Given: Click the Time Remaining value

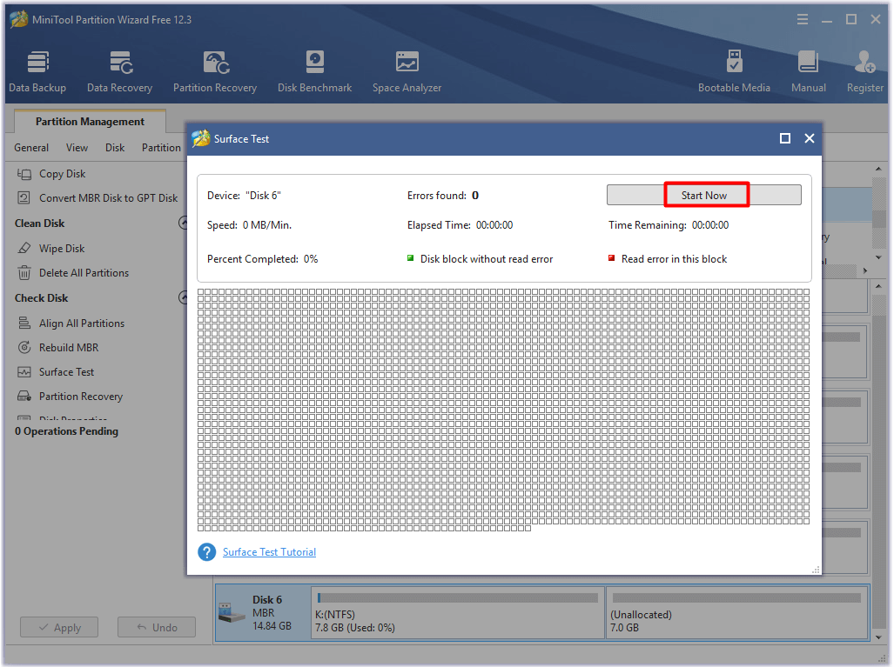Looking at the screenshot, I should 710,225.
